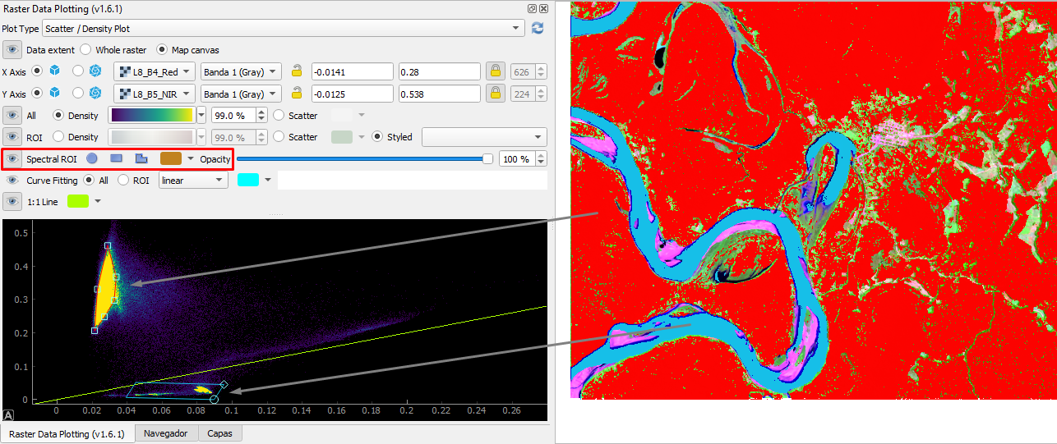The image size is (1057, 444).
Task: Click the round ROI vertex handle on the x-axis
Action: (x=214, y=399)
